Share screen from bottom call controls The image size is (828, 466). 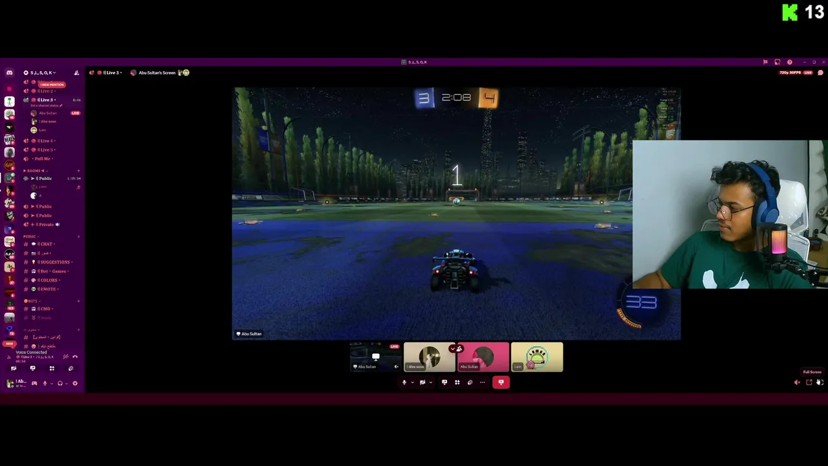click(444, 382)
